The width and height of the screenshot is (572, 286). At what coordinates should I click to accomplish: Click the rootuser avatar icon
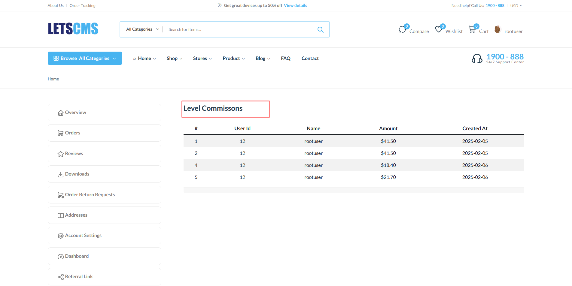[x=497, y=29]
